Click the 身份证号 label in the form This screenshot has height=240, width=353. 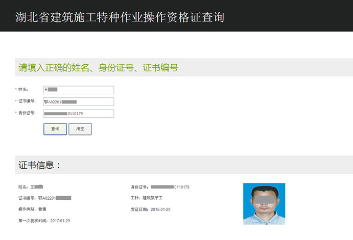27,113
